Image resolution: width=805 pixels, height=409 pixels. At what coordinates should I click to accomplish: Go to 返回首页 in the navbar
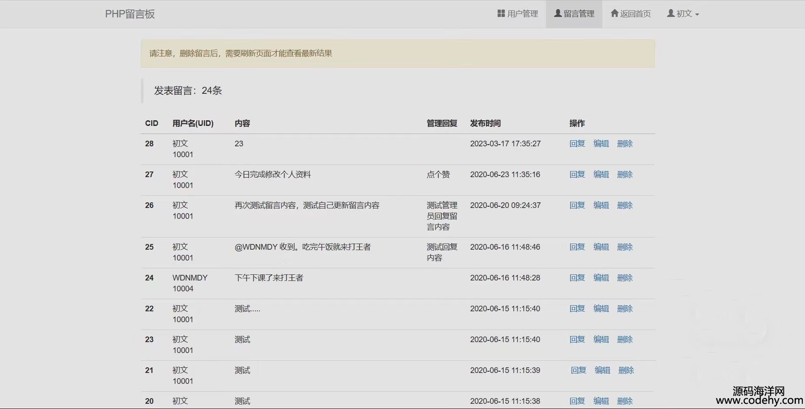(x=635, y=14)
